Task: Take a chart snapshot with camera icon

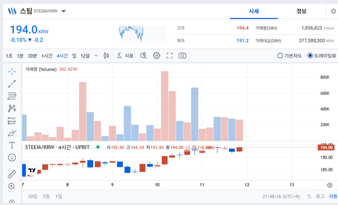Action: 182,56
